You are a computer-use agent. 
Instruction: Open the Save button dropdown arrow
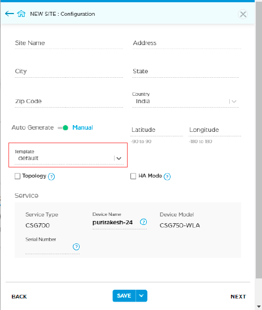(x=141, y=296)
